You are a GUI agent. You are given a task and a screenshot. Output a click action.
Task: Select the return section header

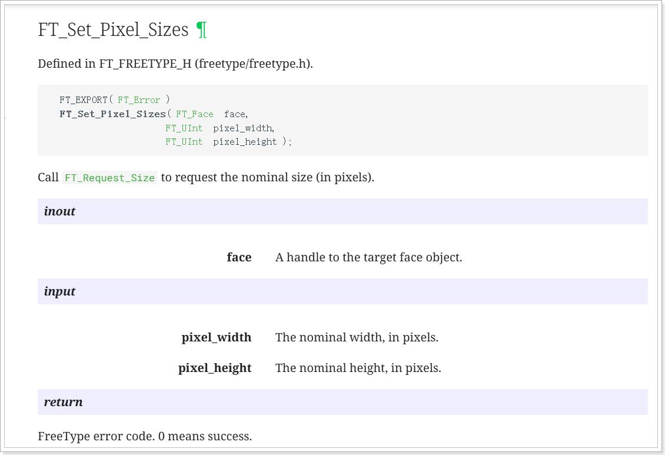coord(64,402)
